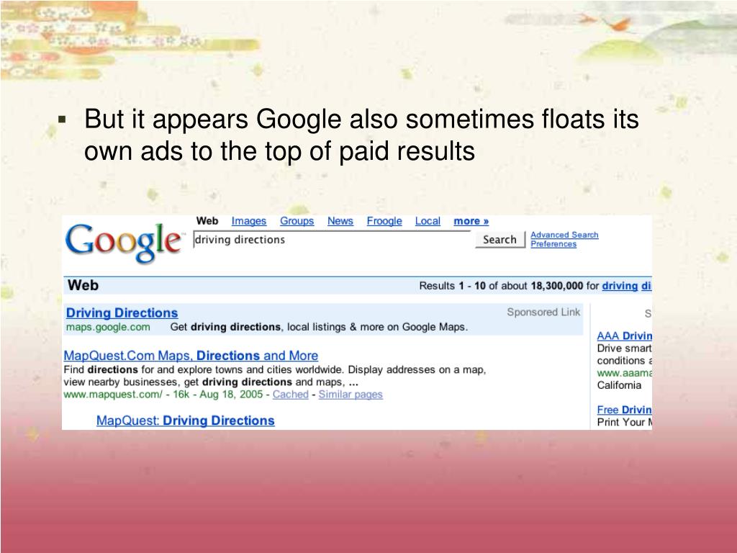Screen dimensions: 737x553
Task: Open the Images search tab
Action: coord(248,221)
